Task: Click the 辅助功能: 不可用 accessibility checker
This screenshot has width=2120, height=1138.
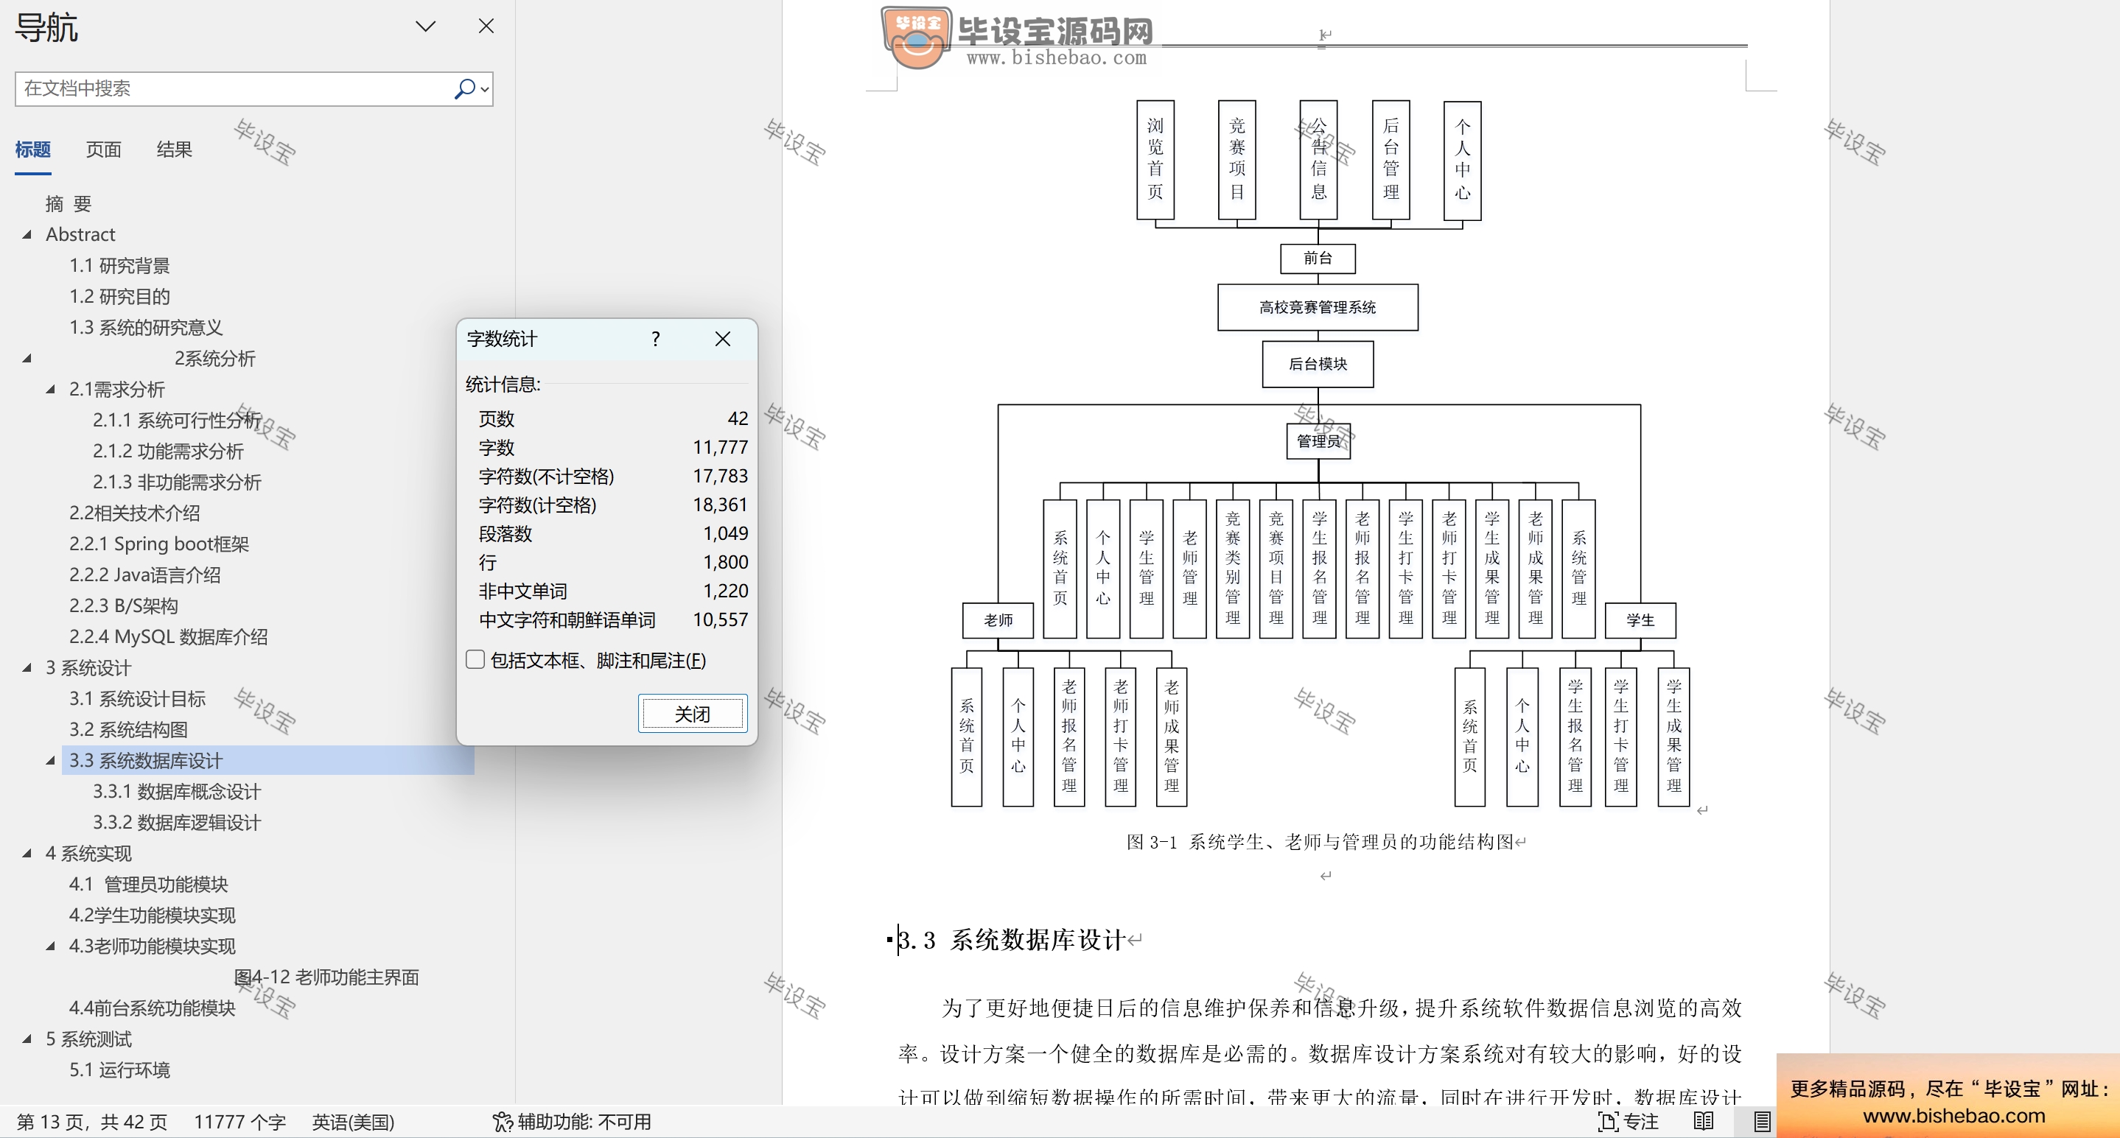Action: pyautogui.click(x=572, y=1122)
